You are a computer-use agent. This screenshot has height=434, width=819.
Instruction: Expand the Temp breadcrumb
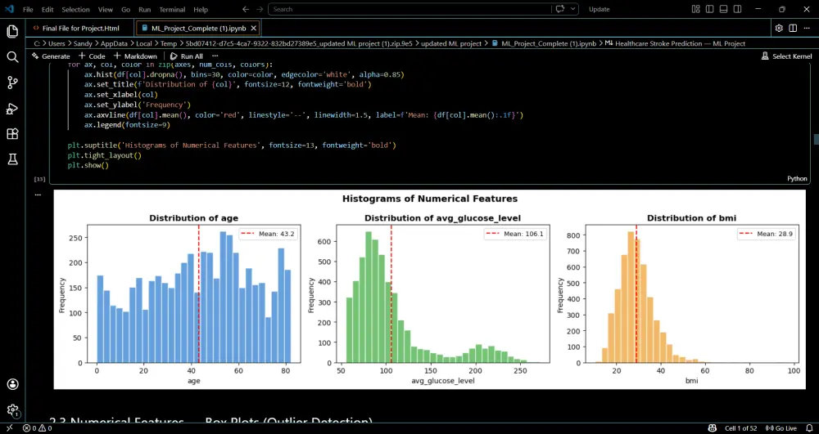coord(169,44)
